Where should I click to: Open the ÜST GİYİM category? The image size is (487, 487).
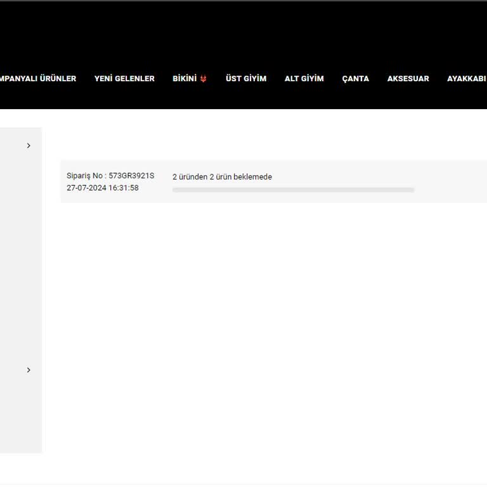pyautogui.click(x=246, y=79)
